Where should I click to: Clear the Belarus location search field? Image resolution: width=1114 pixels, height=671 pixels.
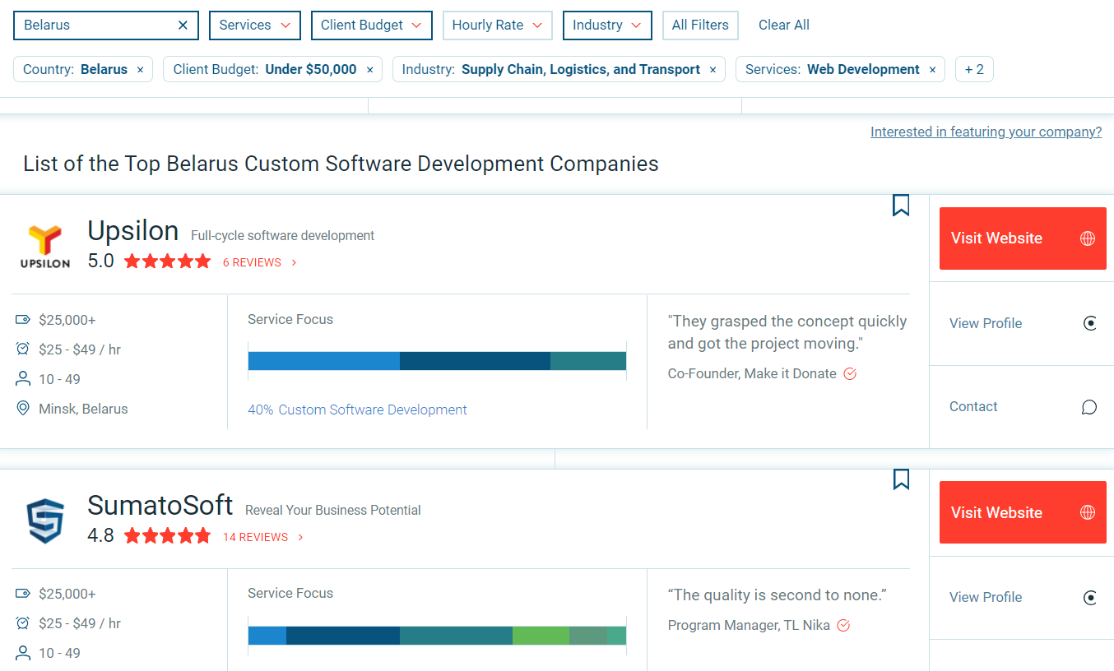[183, 25]
